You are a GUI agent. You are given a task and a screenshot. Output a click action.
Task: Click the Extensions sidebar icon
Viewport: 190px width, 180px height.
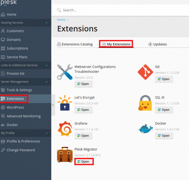(3, 99)
